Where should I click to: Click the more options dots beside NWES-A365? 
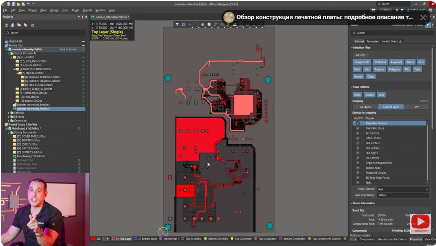point(83,41)
